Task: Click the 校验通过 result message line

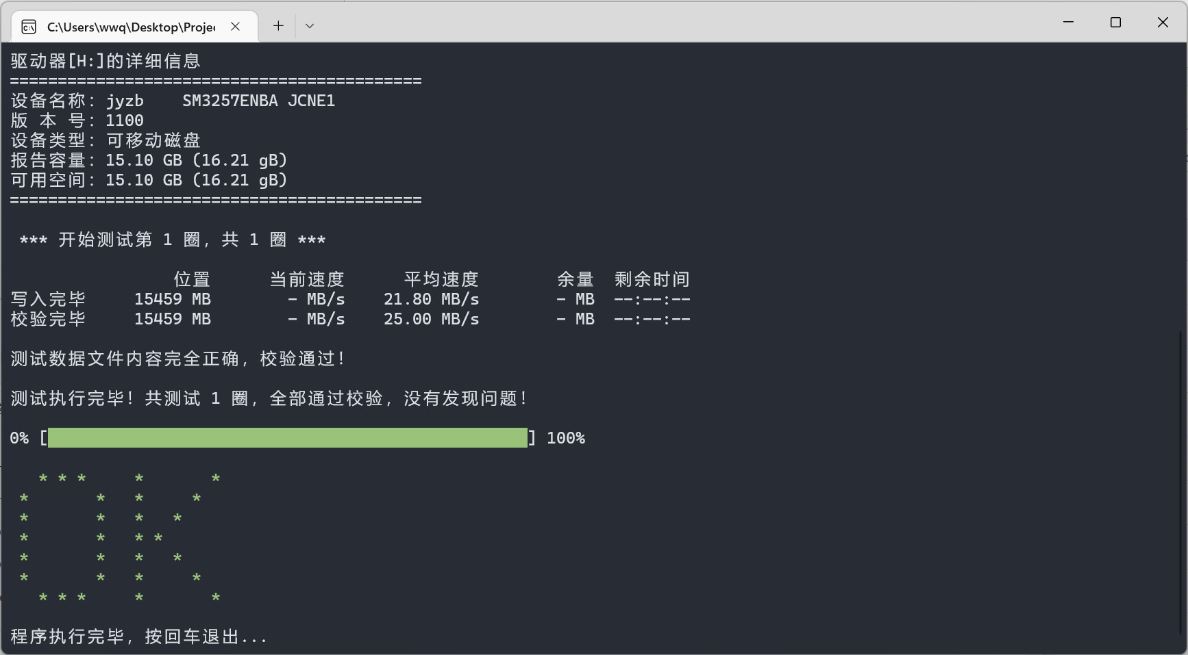Action: [x=178, y=359]
